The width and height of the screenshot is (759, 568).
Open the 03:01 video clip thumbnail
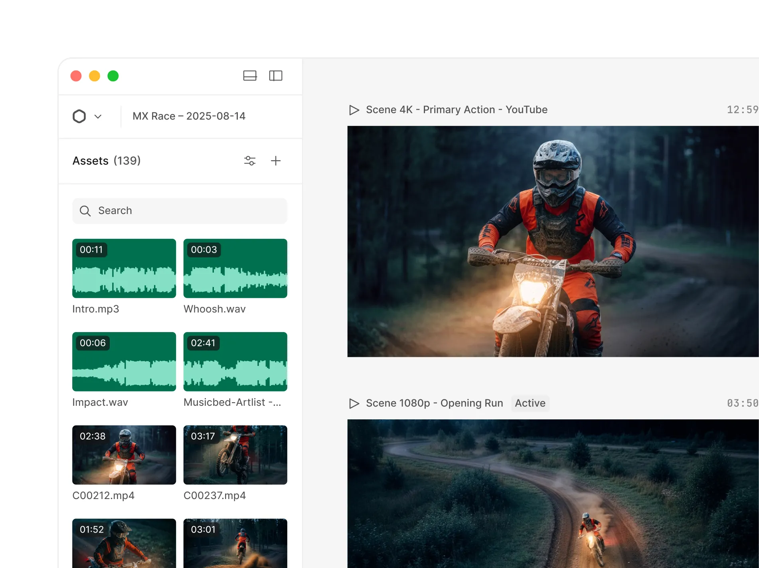pyautogui.click(x=235, y=543)
